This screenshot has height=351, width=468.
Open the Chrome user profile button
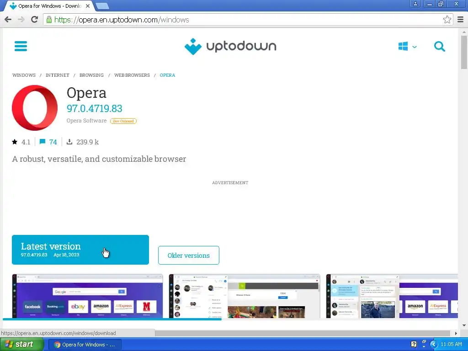415,4
